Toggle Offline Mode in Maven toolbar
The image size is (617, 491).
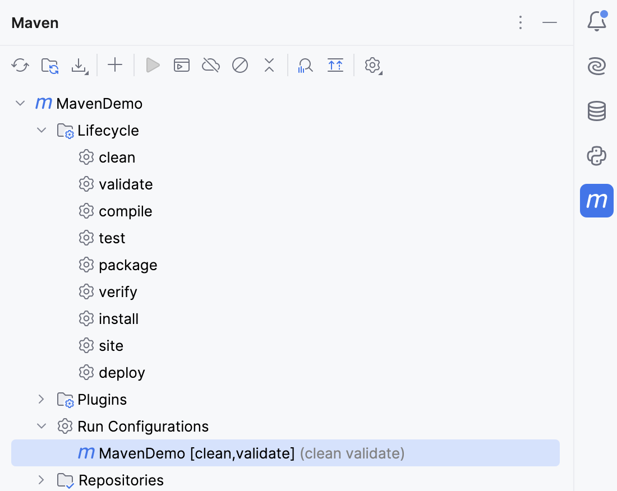tap(211, 66)
